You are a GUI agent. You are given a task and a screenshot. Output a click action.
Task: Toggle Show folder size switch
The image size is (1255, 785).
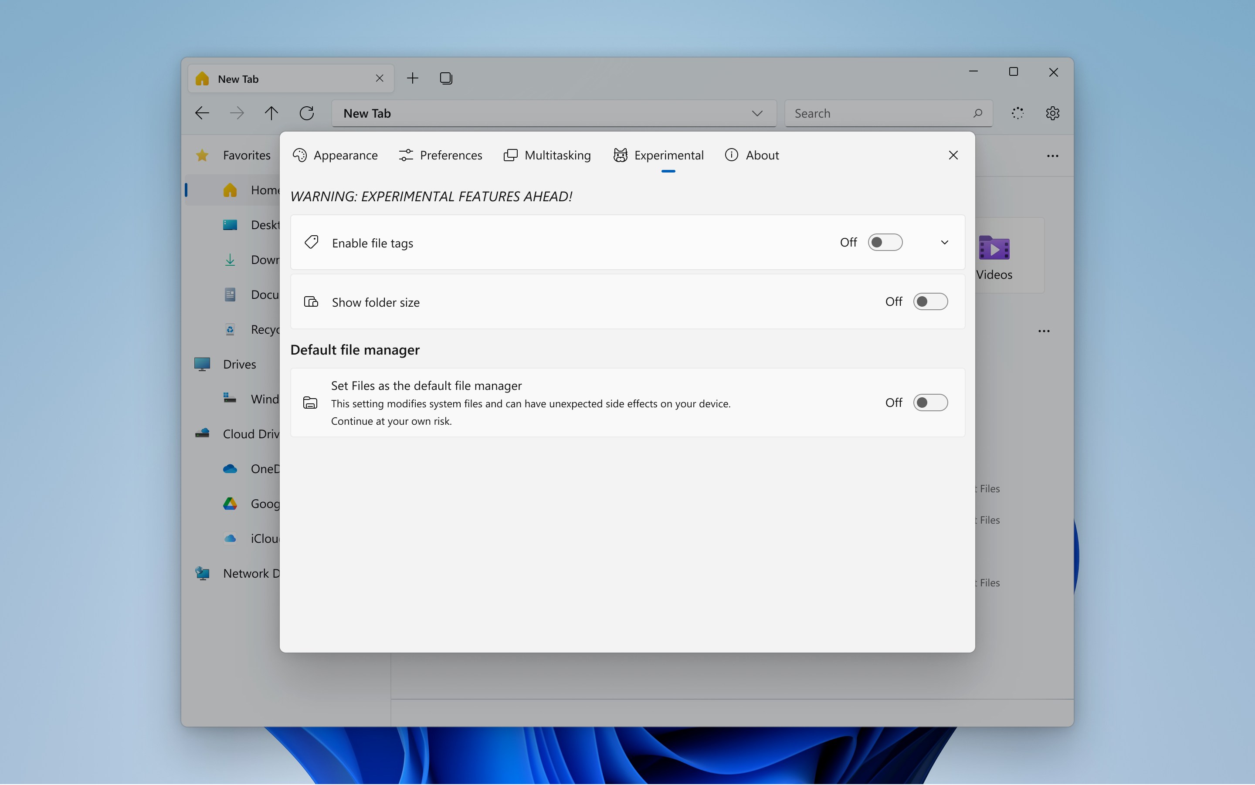(930, 301)
